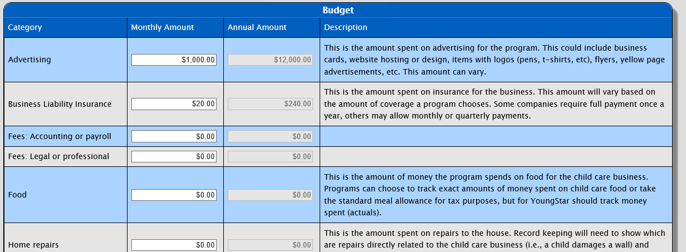This screenshot has height=252, width=686.
Task: Click Fees: Legal or professional annual field
Action: coord(270,157)
